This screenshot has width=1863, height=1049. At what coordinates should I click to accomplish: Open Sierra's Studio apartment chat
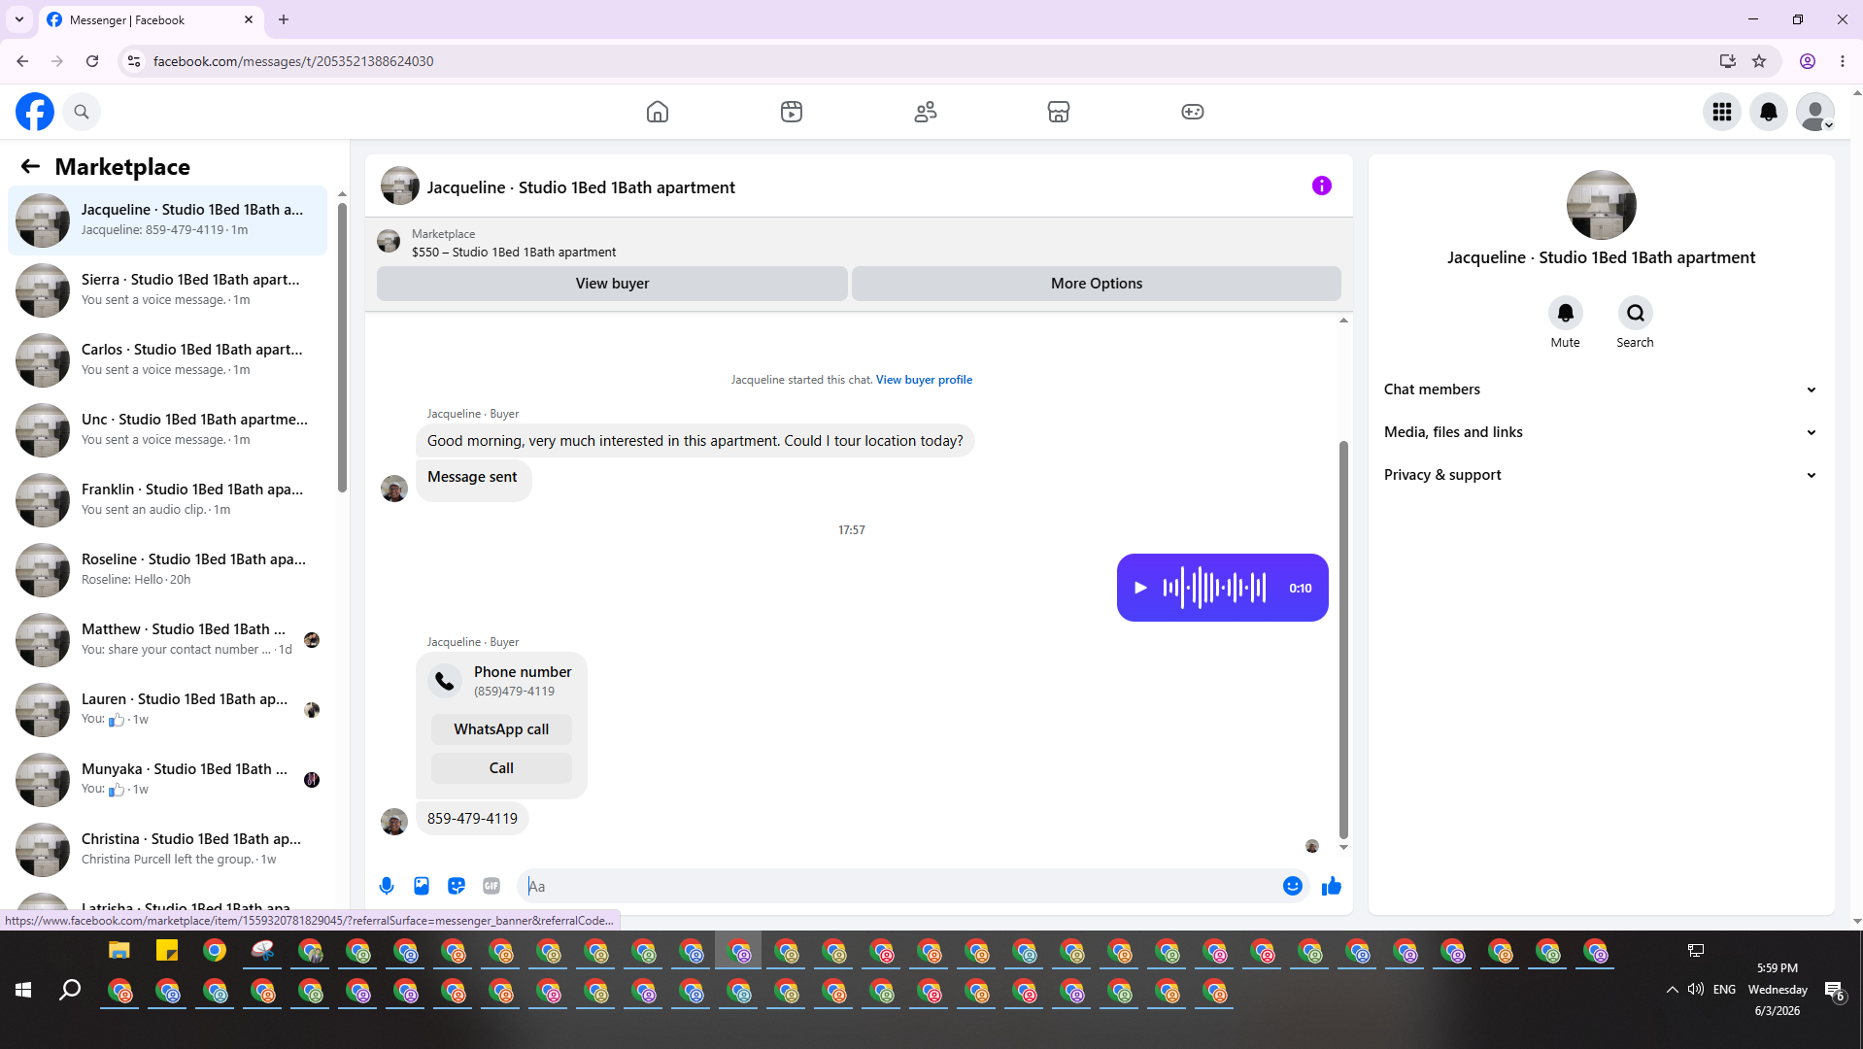click(x=168, y=289)
